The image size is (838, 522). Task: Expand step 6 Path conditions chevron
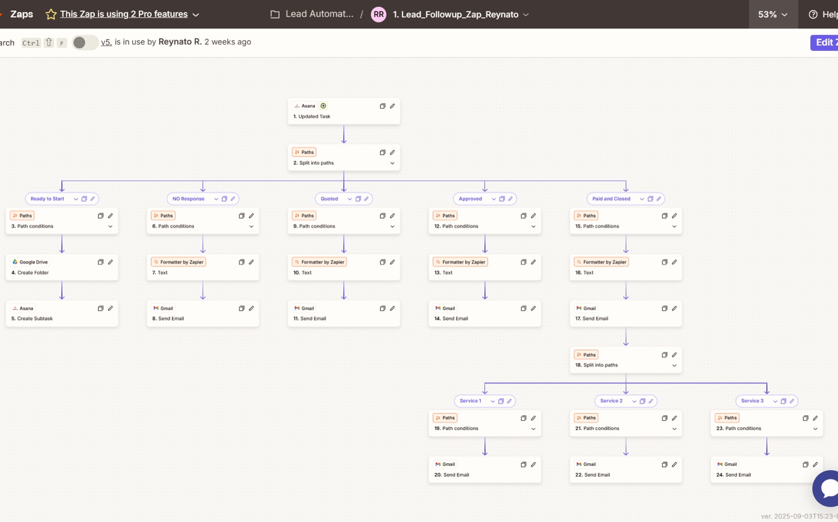[x=251, y=226]
